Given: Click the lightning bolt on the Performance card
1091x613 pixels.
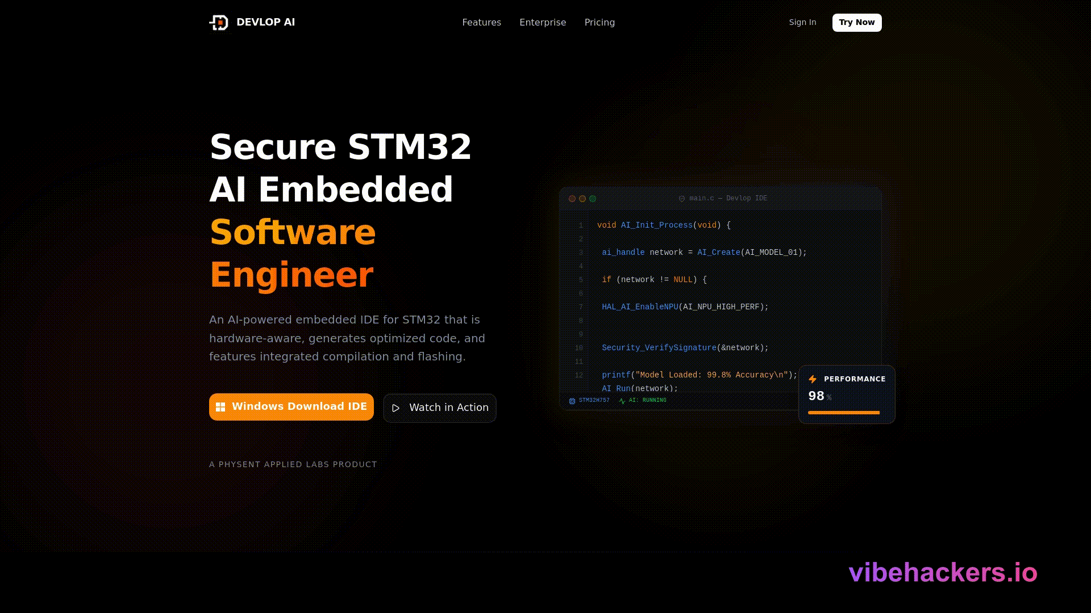Looking at the screenshot, I should (813, 379).
